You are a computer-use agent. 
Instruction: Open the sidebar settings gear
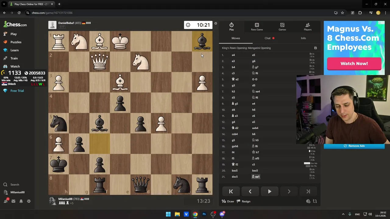[29, 201]
